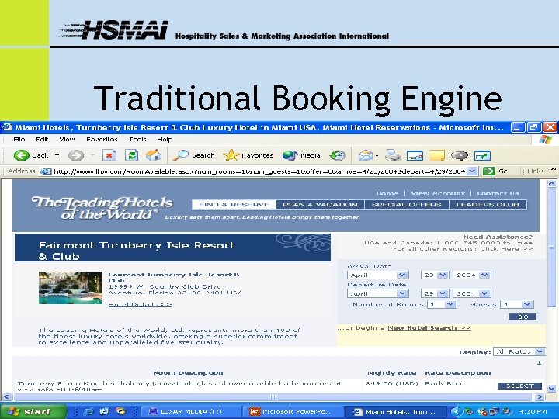The image size is (559, 419).
Task: Expand hidden system tray icons arrow
Action: pos(456,412)
